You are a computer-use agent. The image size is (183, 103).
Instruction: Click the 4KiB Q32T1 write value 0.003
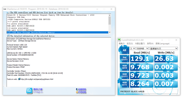click(x=166, y=75)
